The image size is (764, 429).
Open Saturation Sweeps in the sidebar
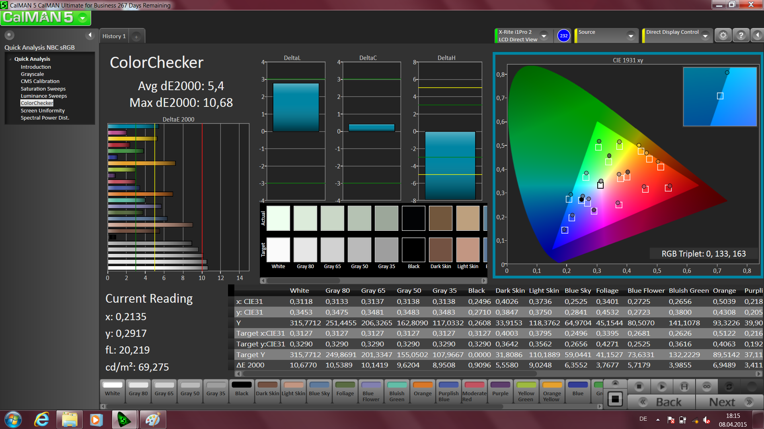point(43,89)
